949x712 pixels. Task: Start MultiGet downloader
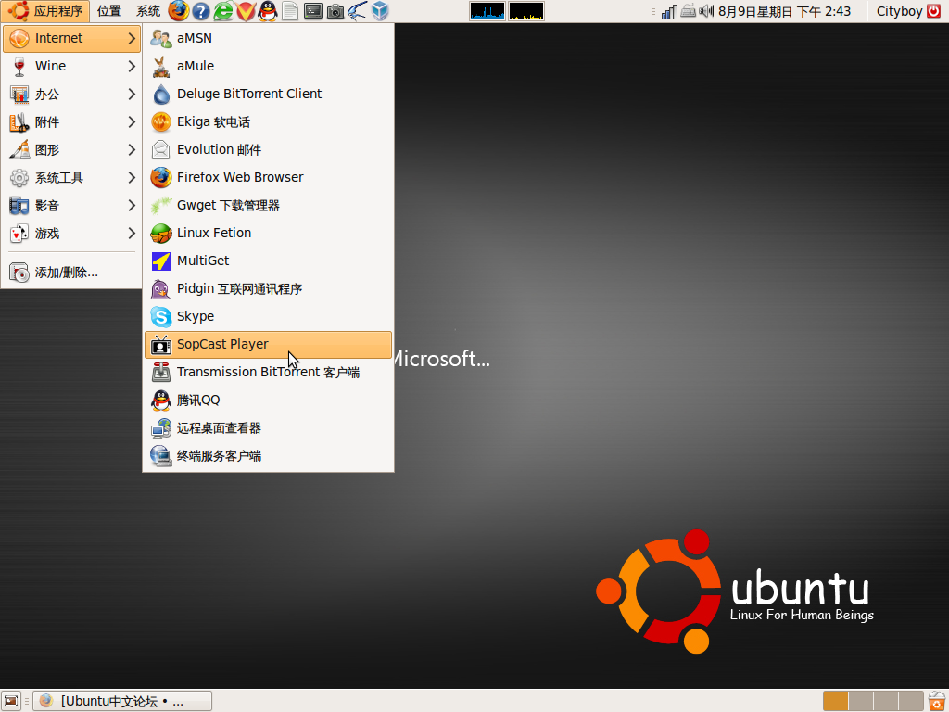[268, 261]
